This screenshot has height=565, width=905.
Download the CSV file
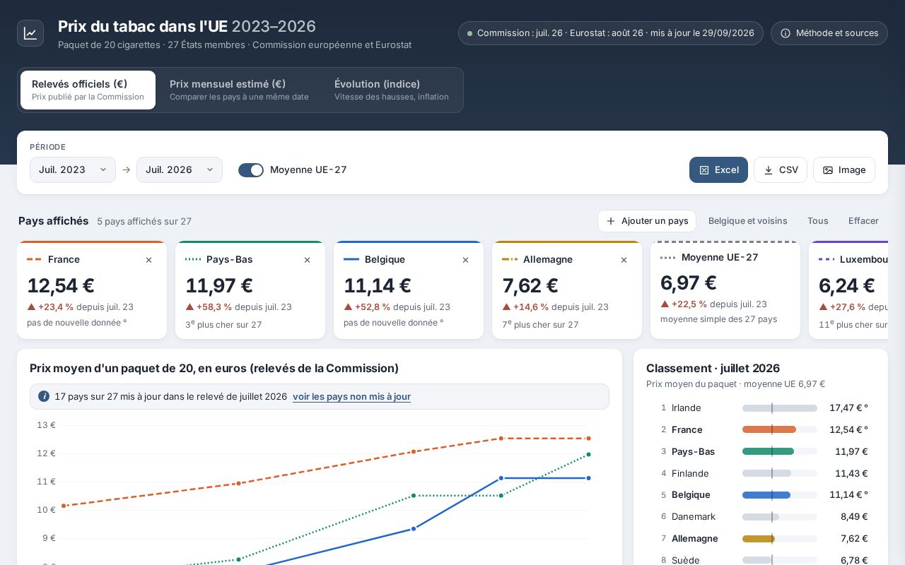pos(781,170)
